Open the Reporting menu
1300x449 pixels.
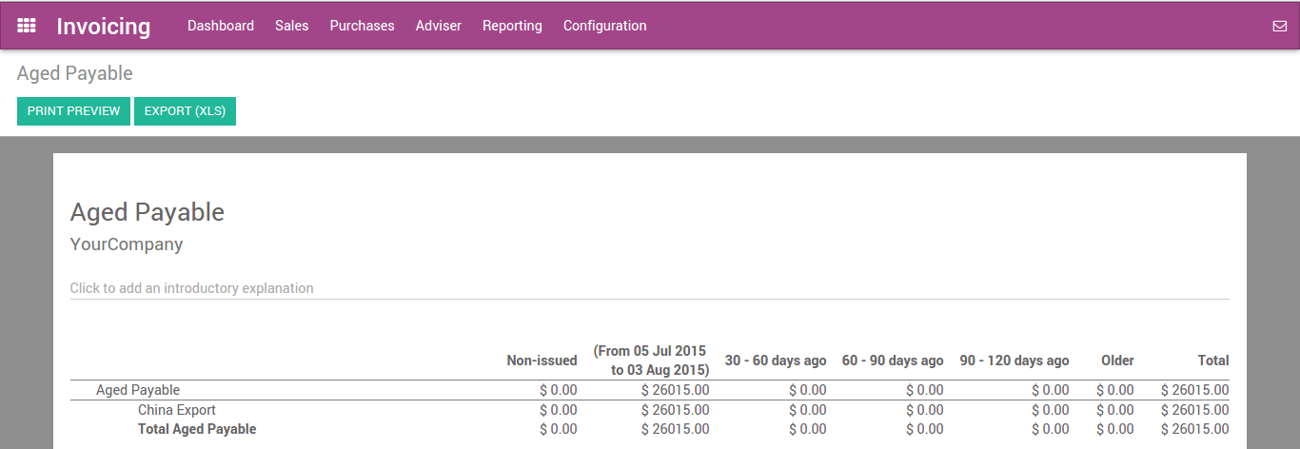[x=512, y=26]
